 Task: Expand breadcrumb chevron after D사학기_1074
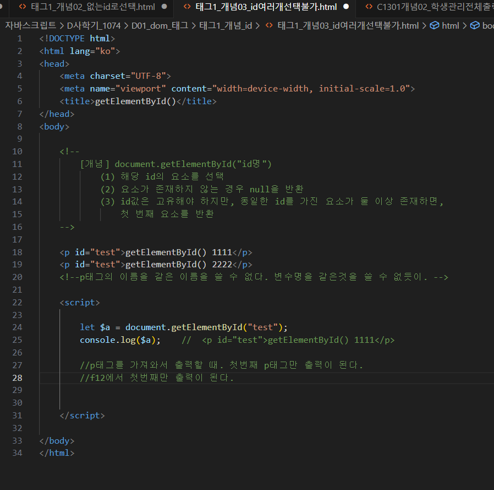126,26
